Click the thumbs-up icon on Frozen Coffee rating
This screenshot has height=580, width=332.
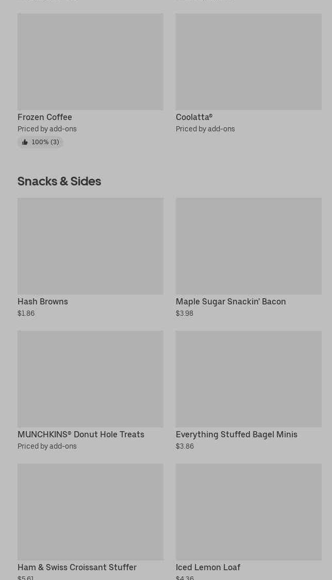(x=25, y=142)
